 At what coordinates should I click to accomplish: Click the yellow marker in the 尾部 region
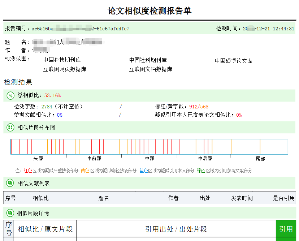tap(260, 146)
